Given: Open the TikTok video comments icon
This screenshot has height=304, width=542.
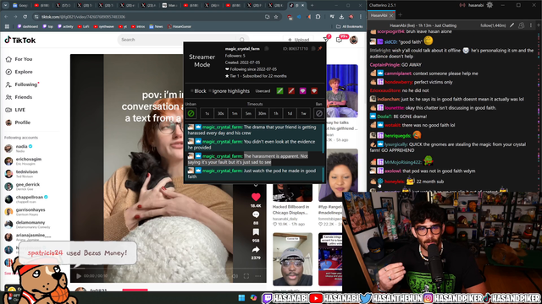Looking at the screenshot, I should point(256,214).
